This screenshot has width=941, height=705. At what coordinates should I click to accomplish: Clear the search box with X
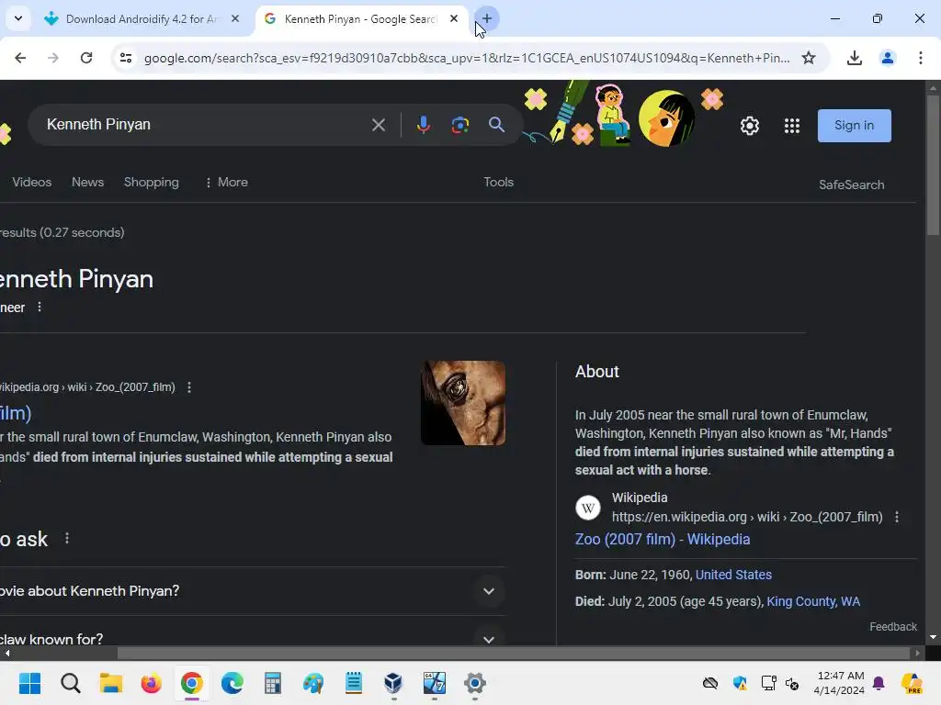[378, 125]
